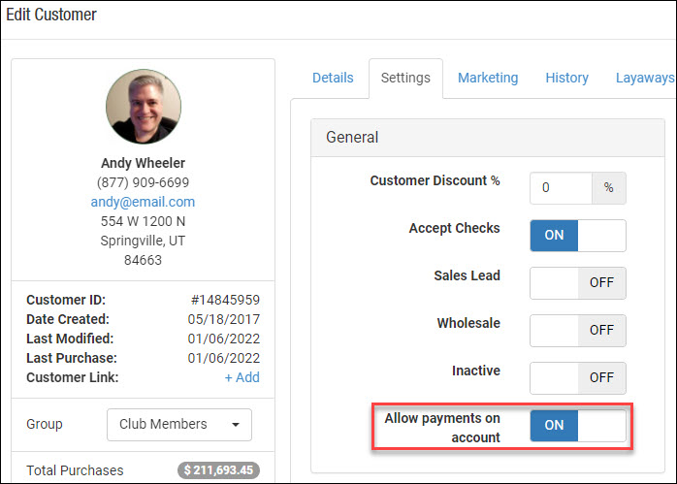
Task: Click the Last Purchase date value
Action: 224,358
